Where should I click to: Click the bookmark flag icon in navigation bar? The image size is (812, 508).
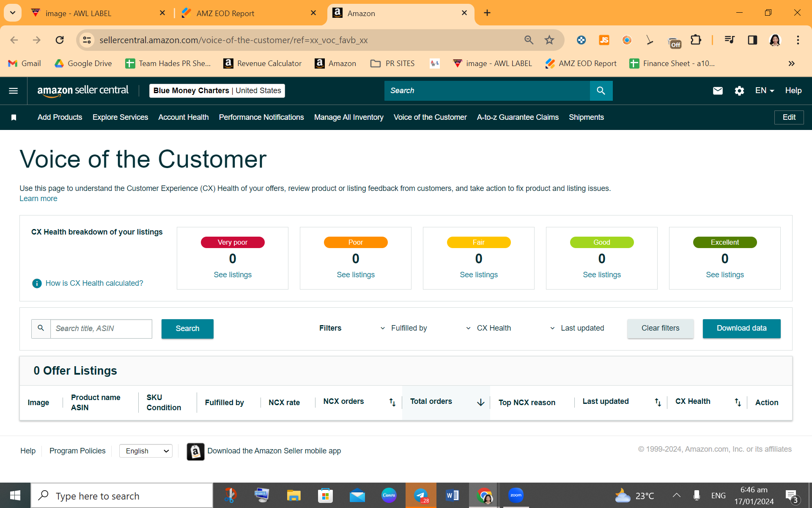point(14,117)
